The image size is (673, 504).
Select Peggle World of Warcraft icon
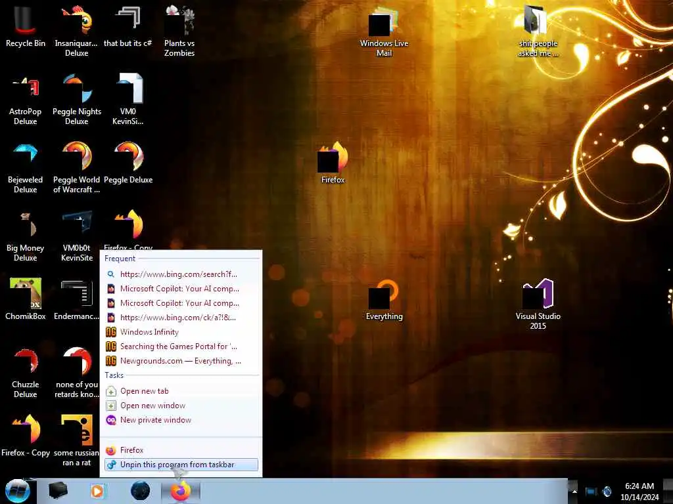pos(76,167)
